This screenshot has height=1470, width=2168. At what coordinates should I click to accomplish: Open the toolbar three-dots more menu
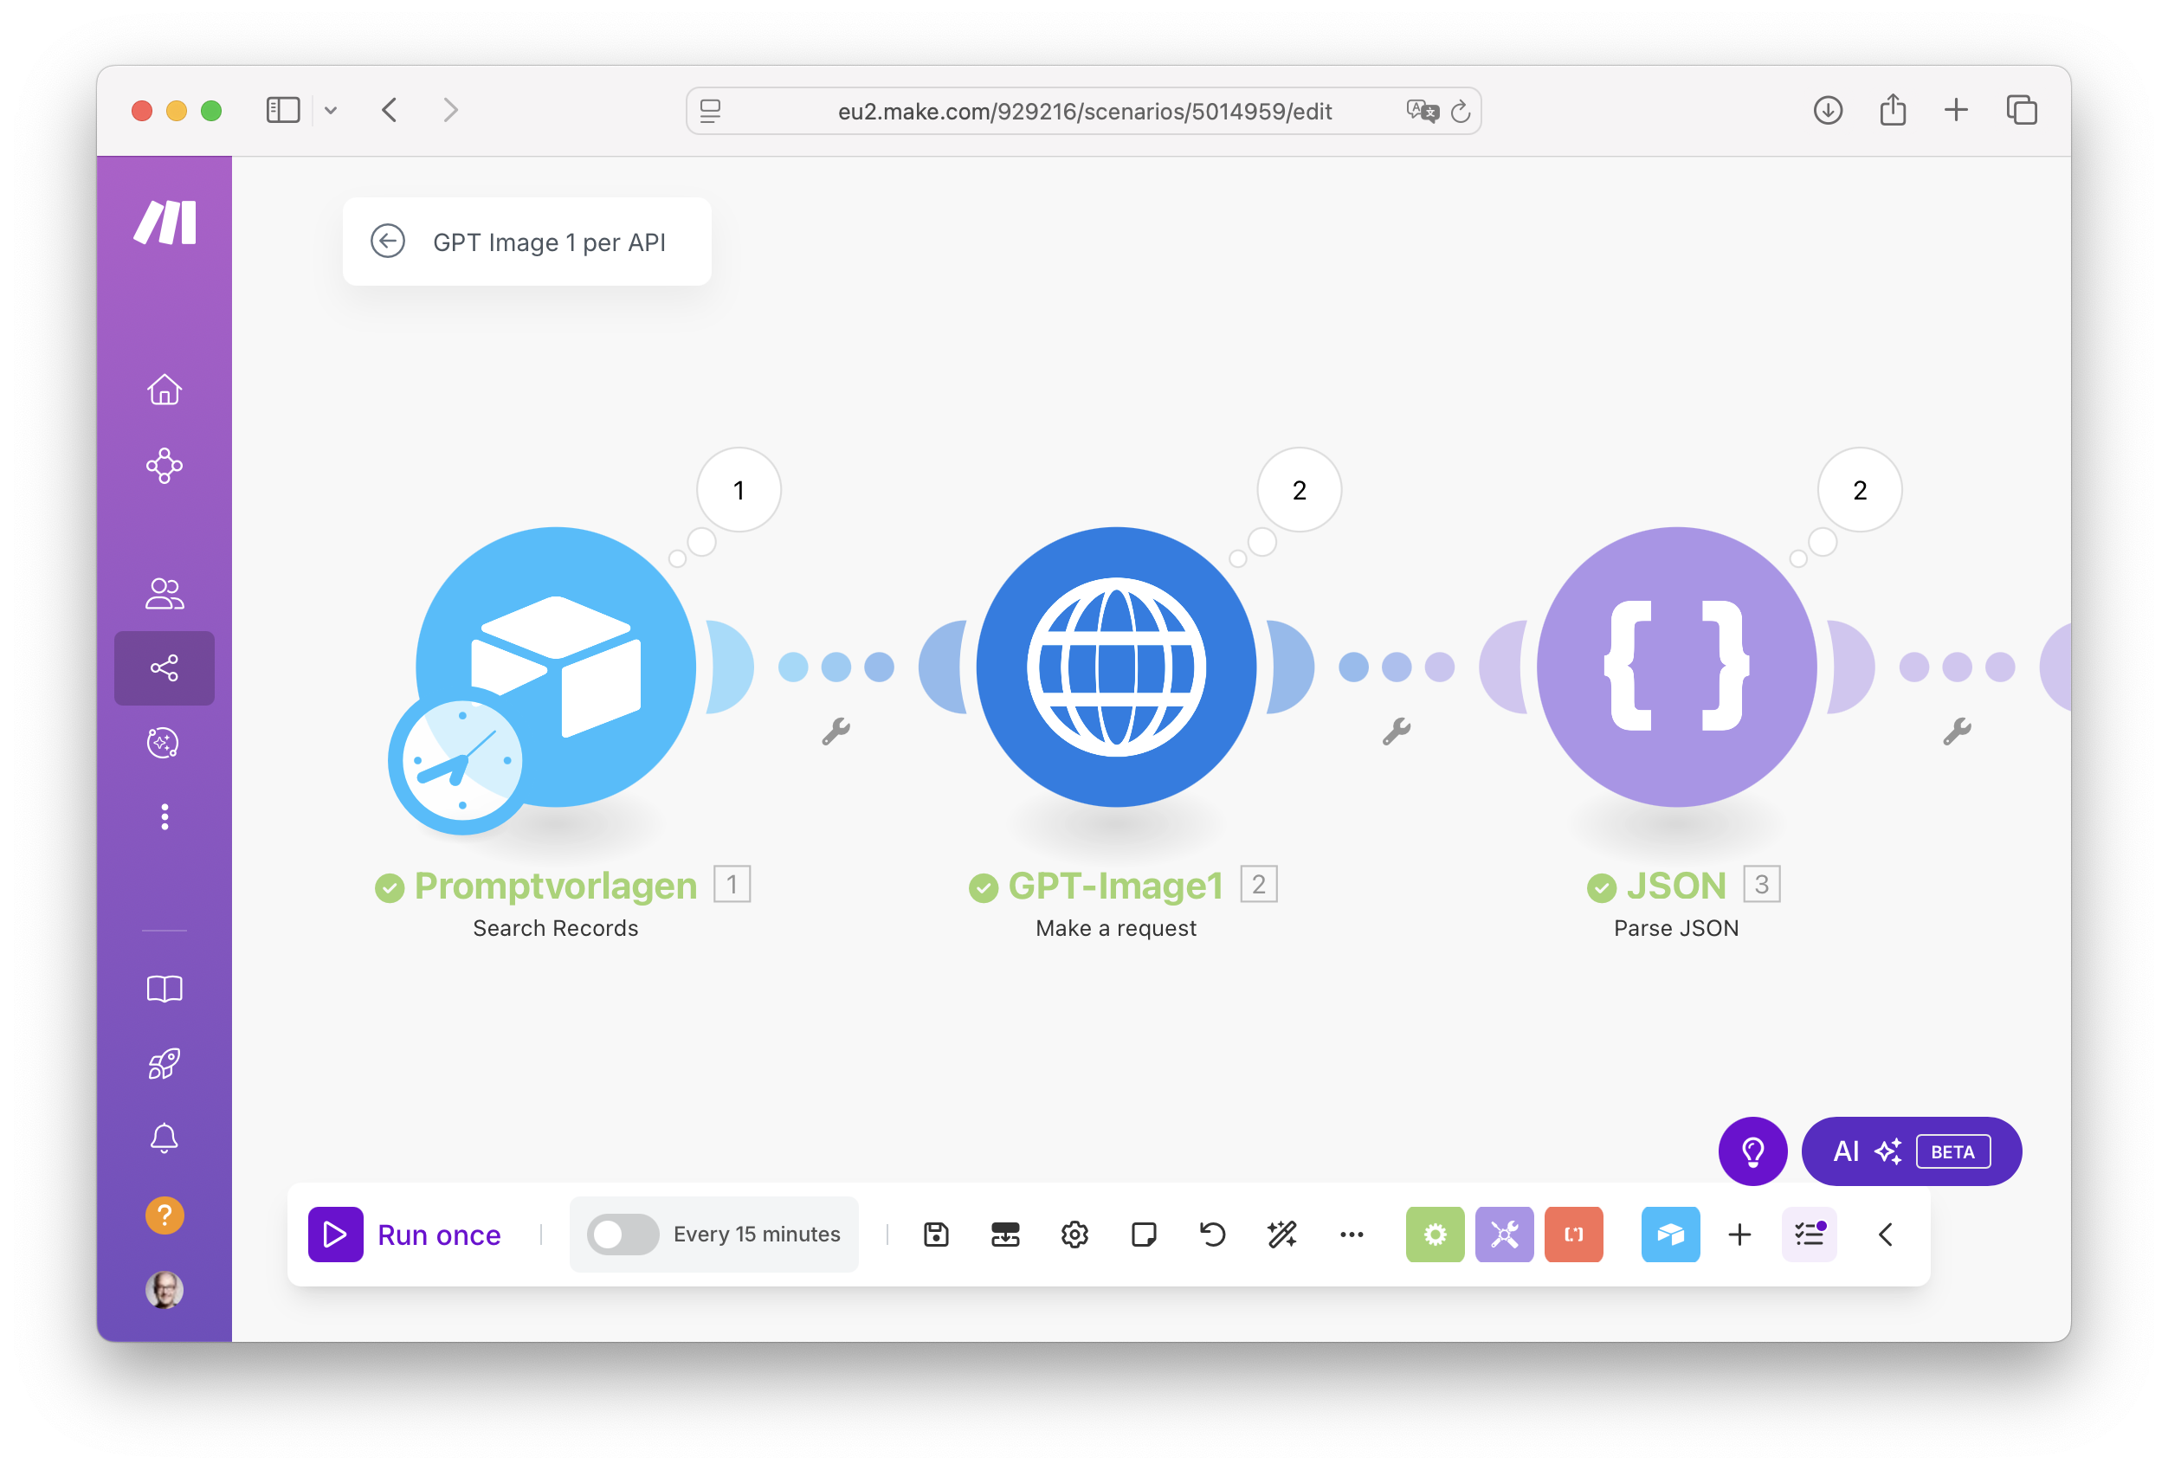(x=1352, y=1235)
